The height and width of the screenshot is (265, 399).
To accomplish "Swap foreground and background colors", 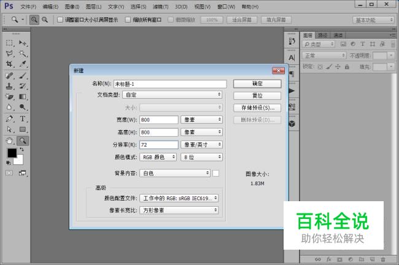I will pyautogui.click(x=22, y=150).
